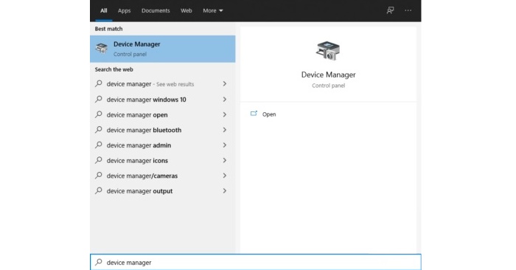The image size is (516, 270).
Task: Select 'device manager output' suggestion text
Action: [139, 191]
